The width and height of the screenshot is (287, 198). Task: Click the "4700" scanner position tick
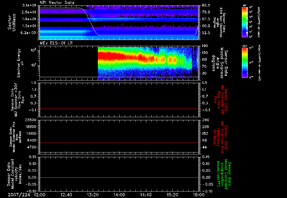[32, 147]
